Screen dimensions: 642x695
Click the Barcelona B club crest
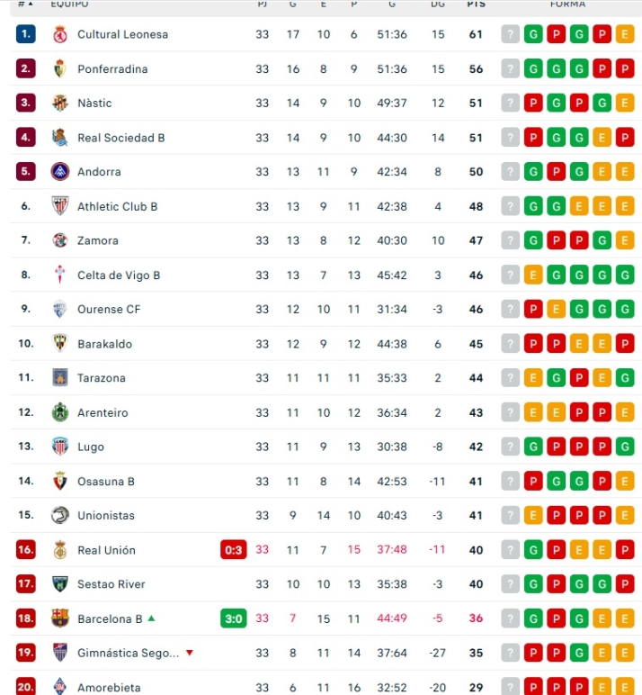pyautogui.click(x=60, y=618)
